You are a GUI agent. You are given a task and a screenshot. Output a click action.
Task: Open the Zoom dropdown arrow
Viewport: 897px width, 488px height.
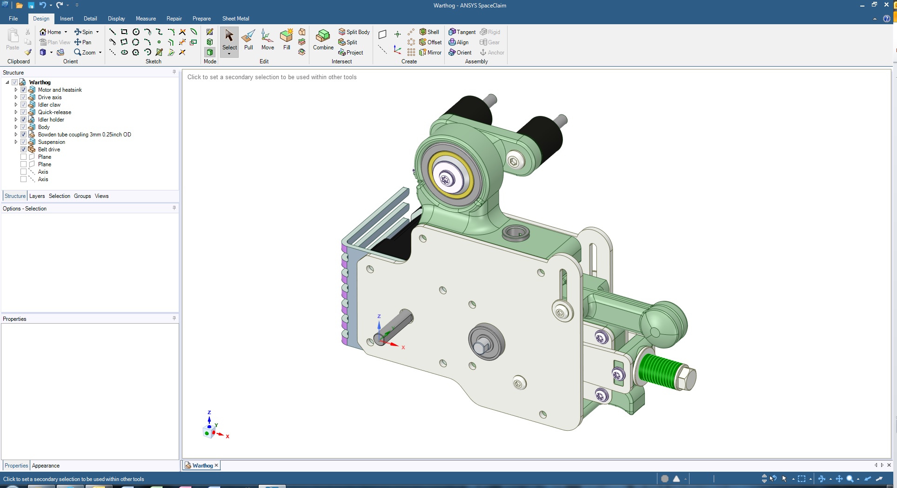tap(100, 53)
